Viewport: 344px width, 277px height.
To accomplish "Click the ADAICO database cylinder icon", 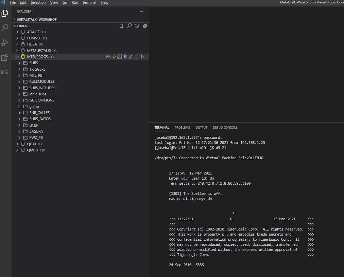I will [23, 32].
